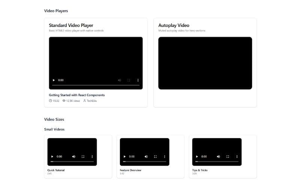Fullscreen the Feature Overview video
The image size is (300, 187).
(155, 156)
